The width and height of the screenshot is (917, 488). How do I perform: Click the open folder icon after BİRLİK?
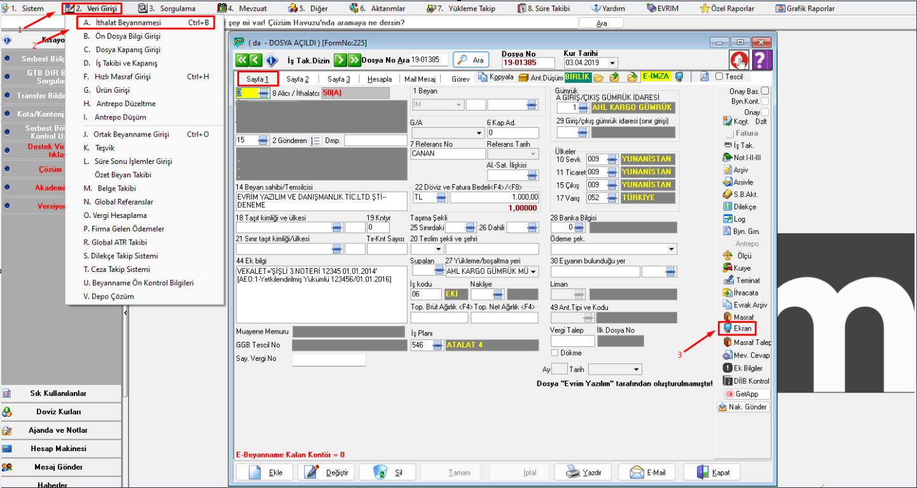point(598,77)
